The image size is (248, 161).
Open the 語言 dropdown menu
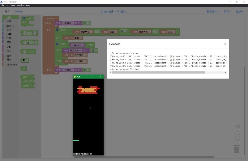[x=227, y=11]
